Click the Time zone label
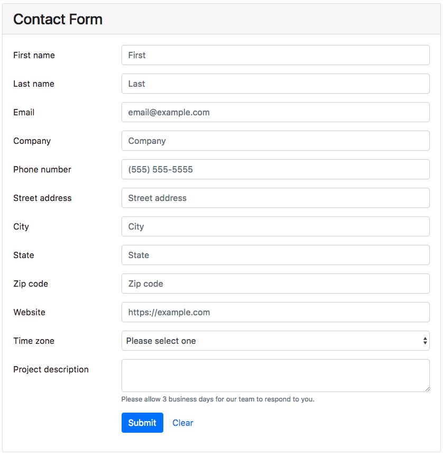Screen dimensions: 443x456 coord(34,341)
